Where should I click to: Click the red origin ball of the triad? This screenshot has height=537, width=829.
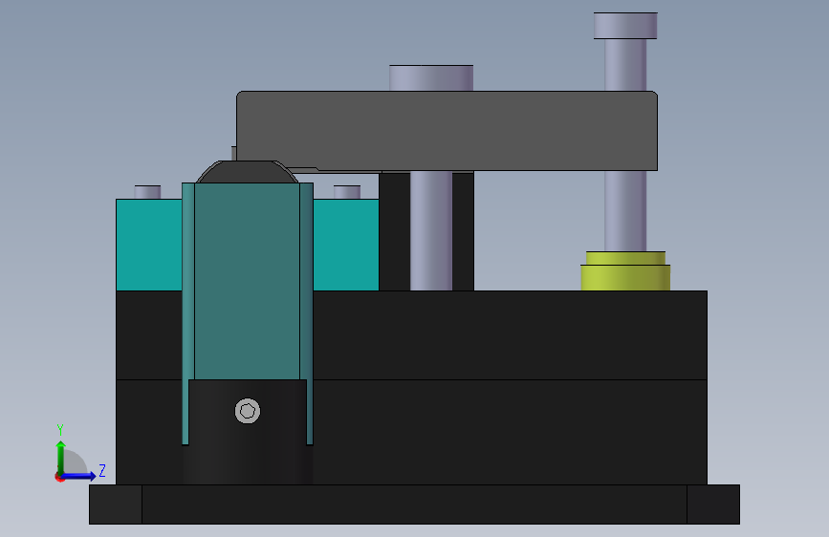(59, 477)
